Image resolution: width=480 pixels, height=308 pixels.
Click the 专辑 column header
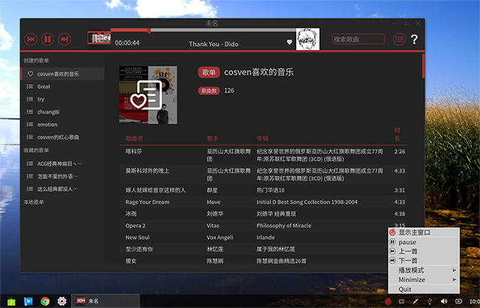[263, 138]
